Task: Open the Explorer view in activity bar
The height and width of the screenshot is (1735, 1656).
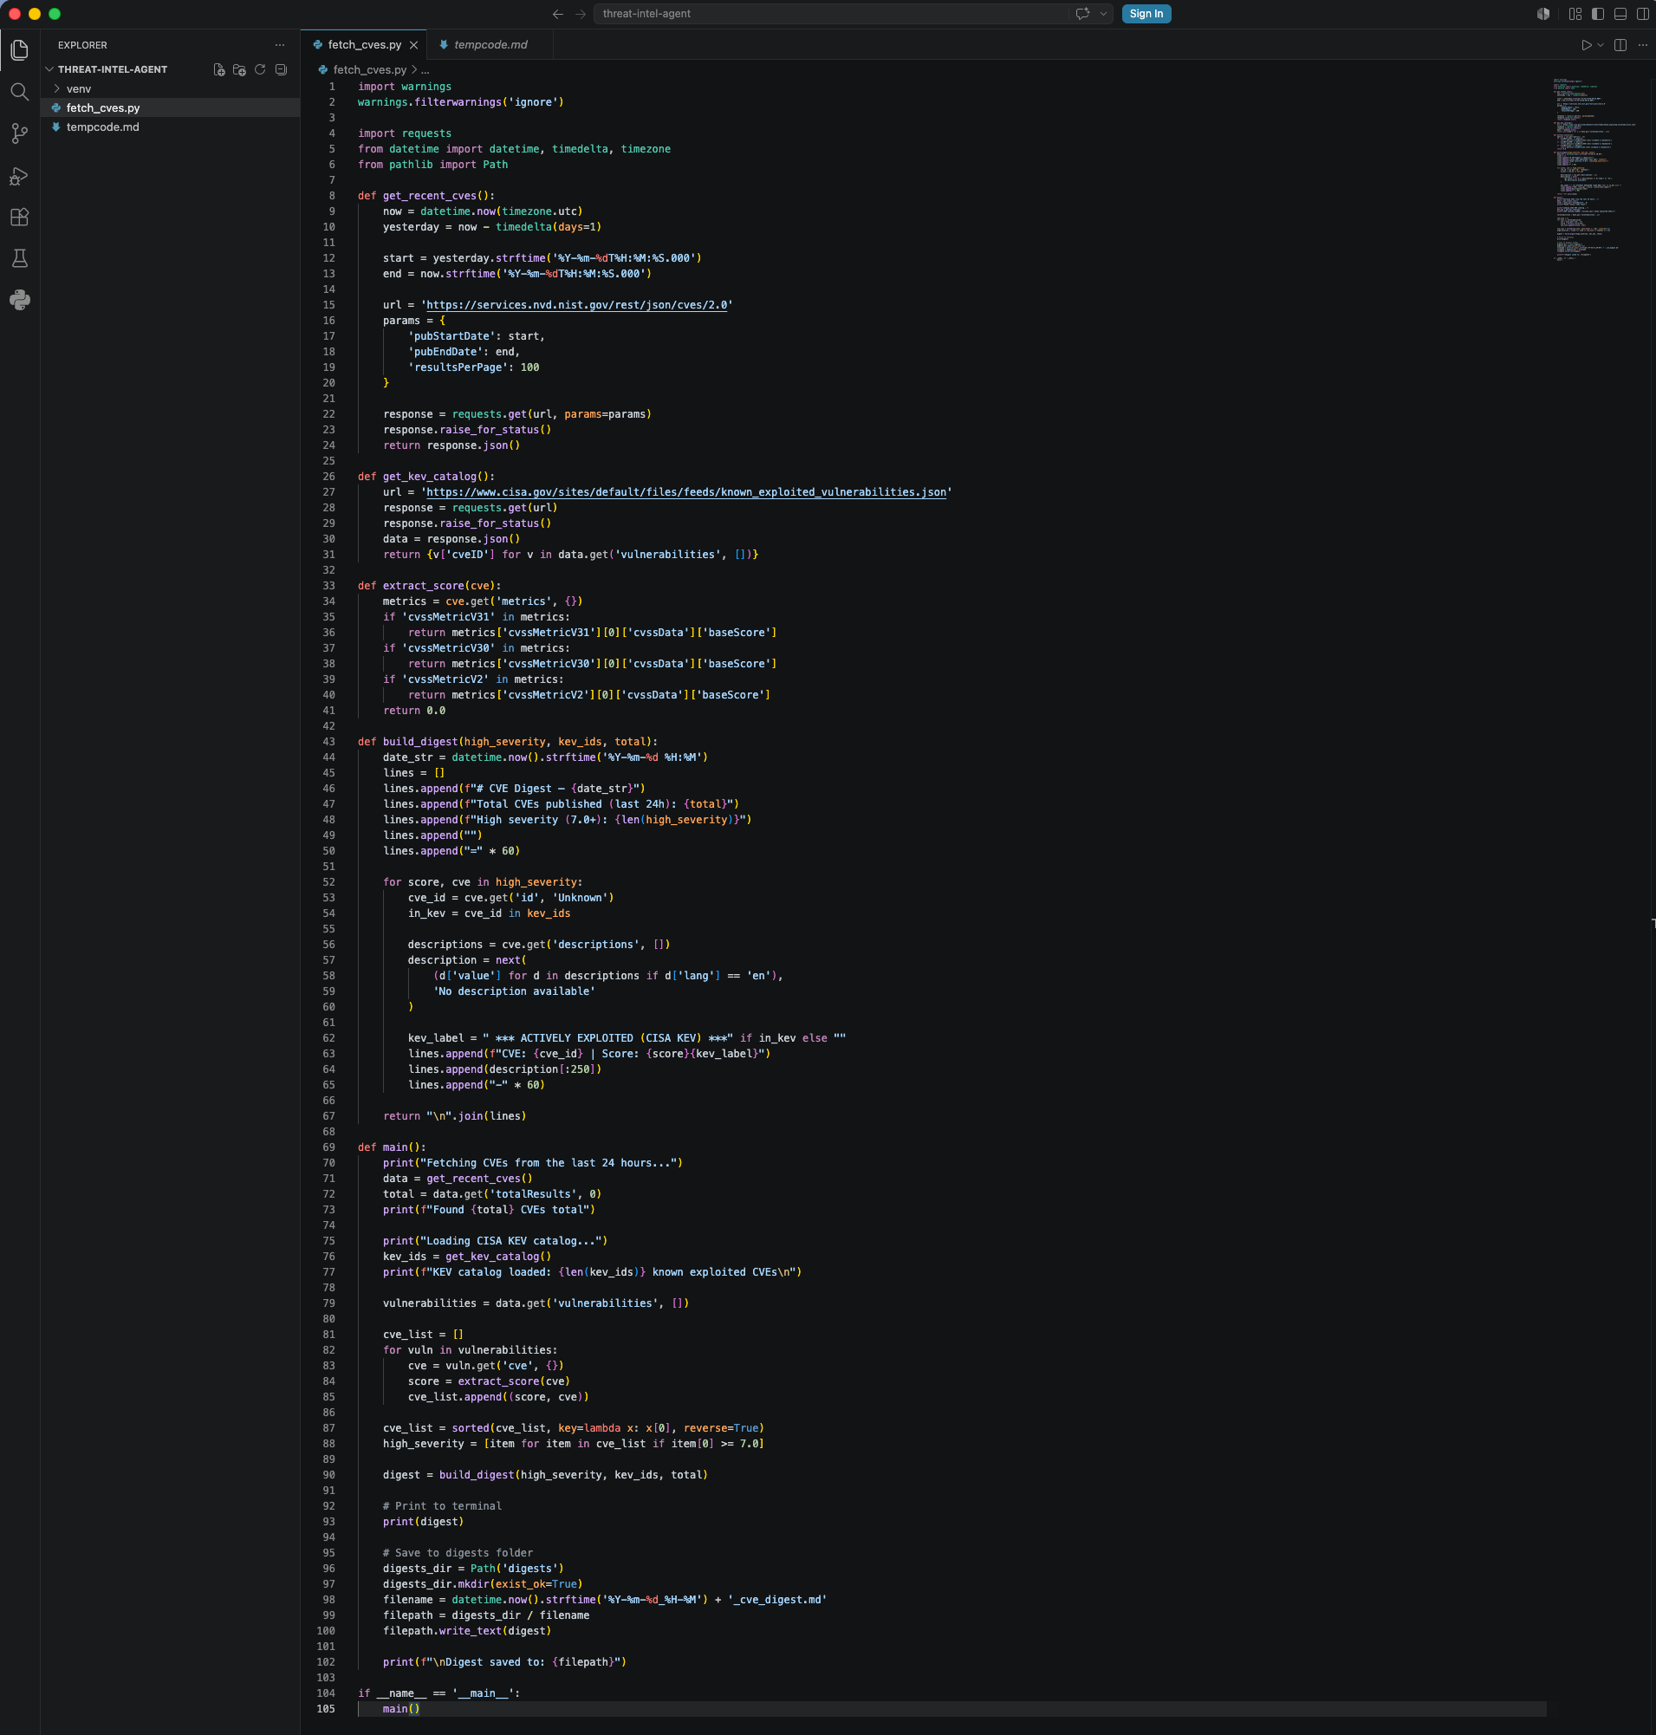Action: pyautogui.click(x=19, y=50)
